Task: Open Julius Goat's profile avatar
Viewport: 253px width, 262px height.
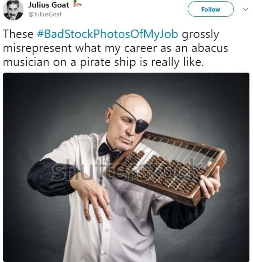Action: click(13, 10)
